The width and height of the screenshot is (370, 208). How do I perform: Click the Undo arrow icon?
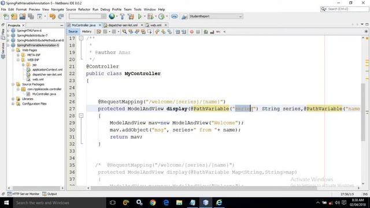tap(53, 16)
